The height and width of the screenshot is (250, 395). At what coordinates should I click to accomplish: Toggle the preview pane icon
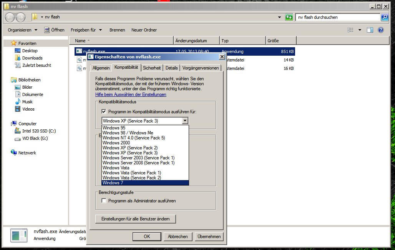point(370,30)
